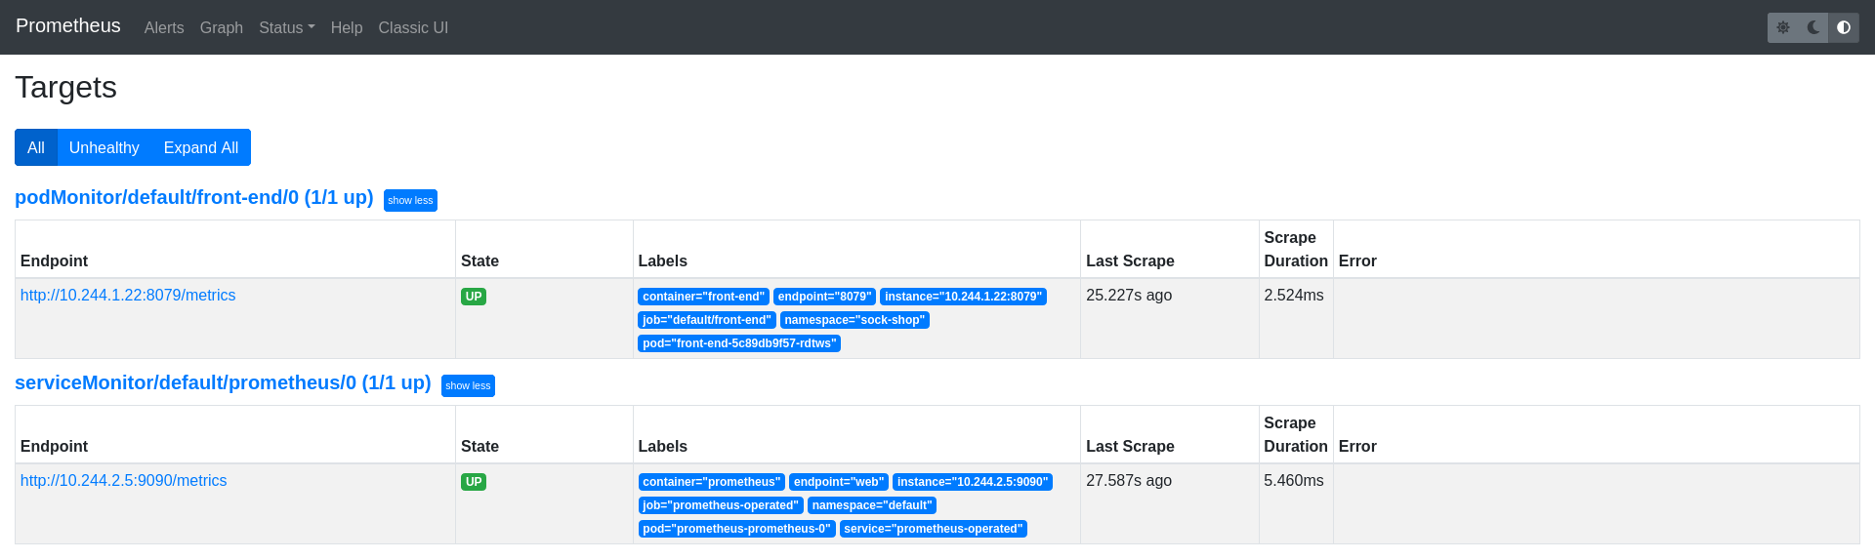Click the podMonitor/default/front-end/0 heading link

(x=194, y=197)
